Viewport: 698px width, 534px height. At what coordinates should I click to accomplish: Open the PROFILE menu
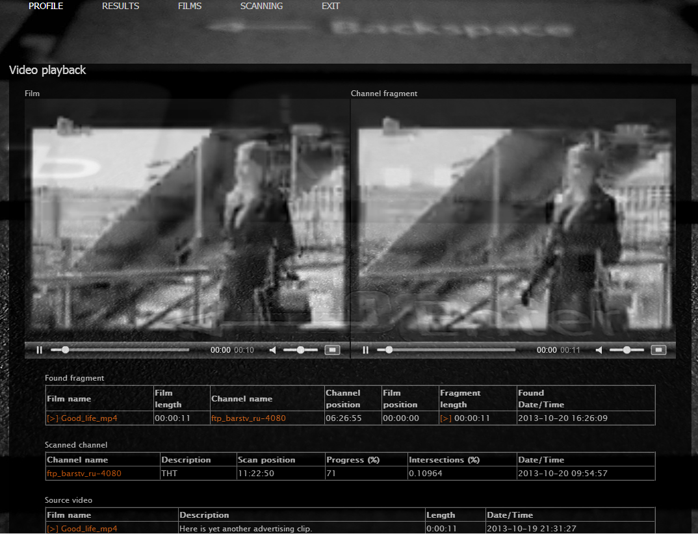46,6
